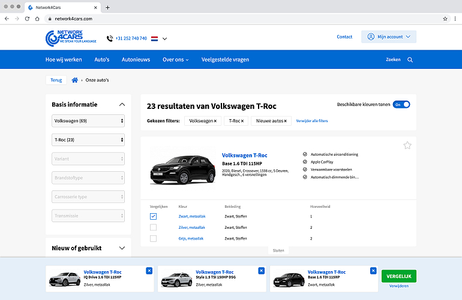Click the search magnifier icon
The image size is (462, 300).
[410, 60]
